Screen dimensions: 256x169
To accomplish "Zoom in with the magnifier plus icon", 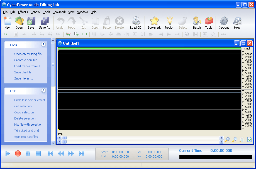I will click(x=228, y=140).
